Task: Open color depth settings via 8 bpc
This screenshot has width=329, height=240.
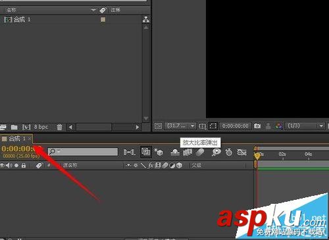Action: (41, 127)
